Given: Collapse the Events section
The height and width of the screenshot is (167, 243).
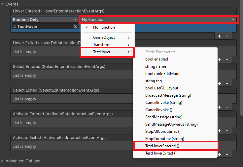Looking at the screenshot, I should (3, 4).
